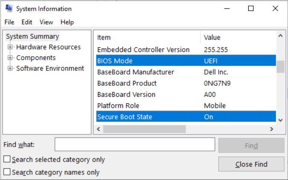This screenshot has height=180, width=288.
Task: Enable Search selected category only checkbox
Action: tap(7, 160)
